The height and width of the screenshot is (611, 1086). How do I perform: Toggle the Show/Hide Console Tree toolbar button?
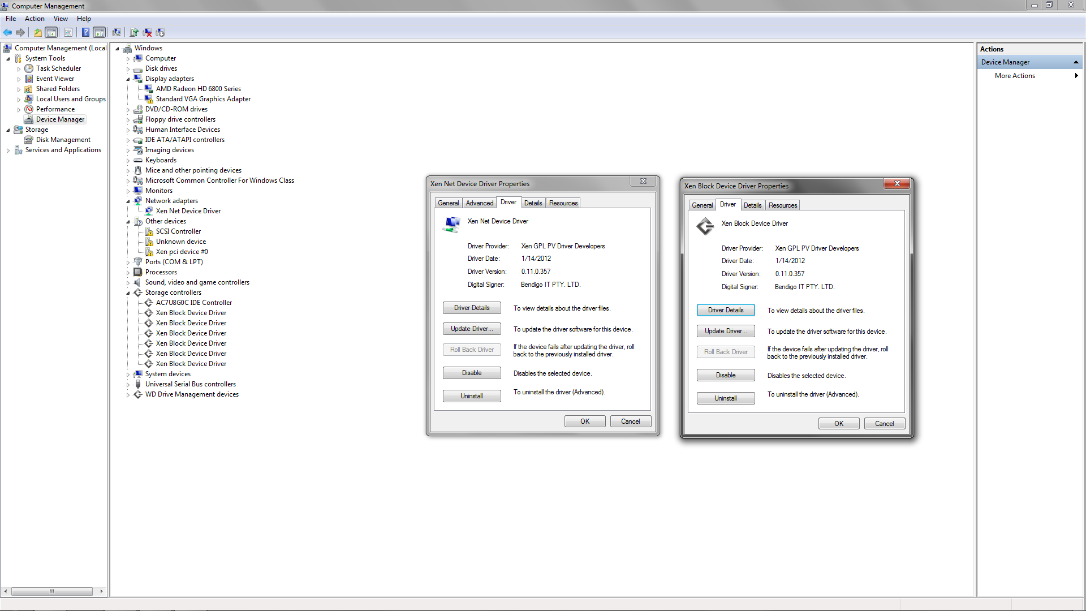pyautogui.click(x=51, y=32)
